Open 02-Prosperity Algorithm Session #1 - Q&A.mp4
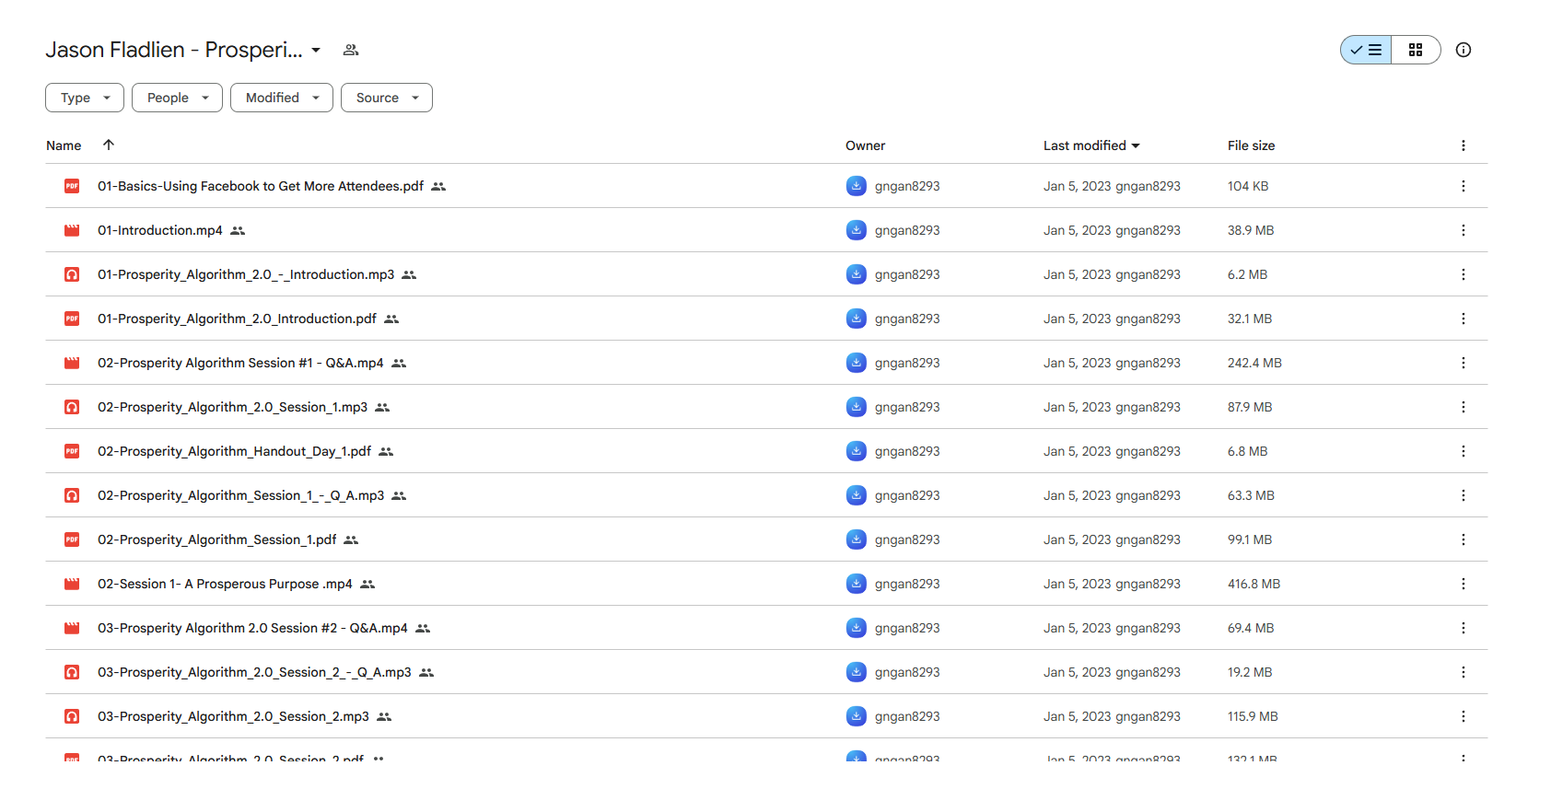1551x812 pixels. pos(240,363)
